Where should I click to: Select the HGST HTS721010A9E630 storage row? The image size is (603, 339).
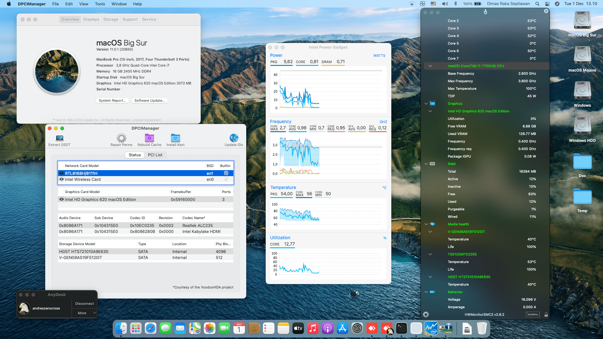[x=146, y=251]
